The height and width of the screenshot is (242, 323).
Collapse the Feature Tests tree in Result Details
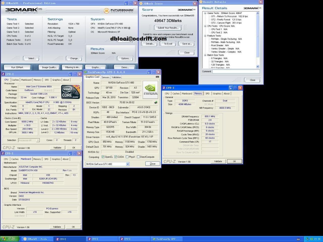point(205,36)
